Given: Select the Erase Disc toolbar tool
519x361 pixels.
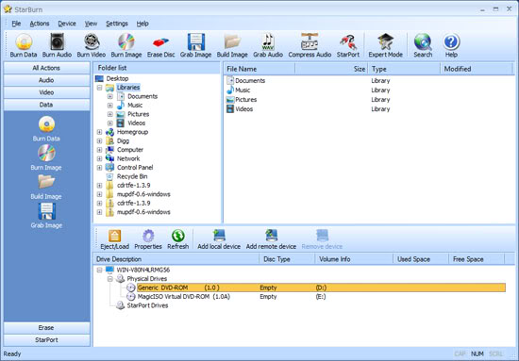Looking at the screenshot, I should (x=160, y=45).
